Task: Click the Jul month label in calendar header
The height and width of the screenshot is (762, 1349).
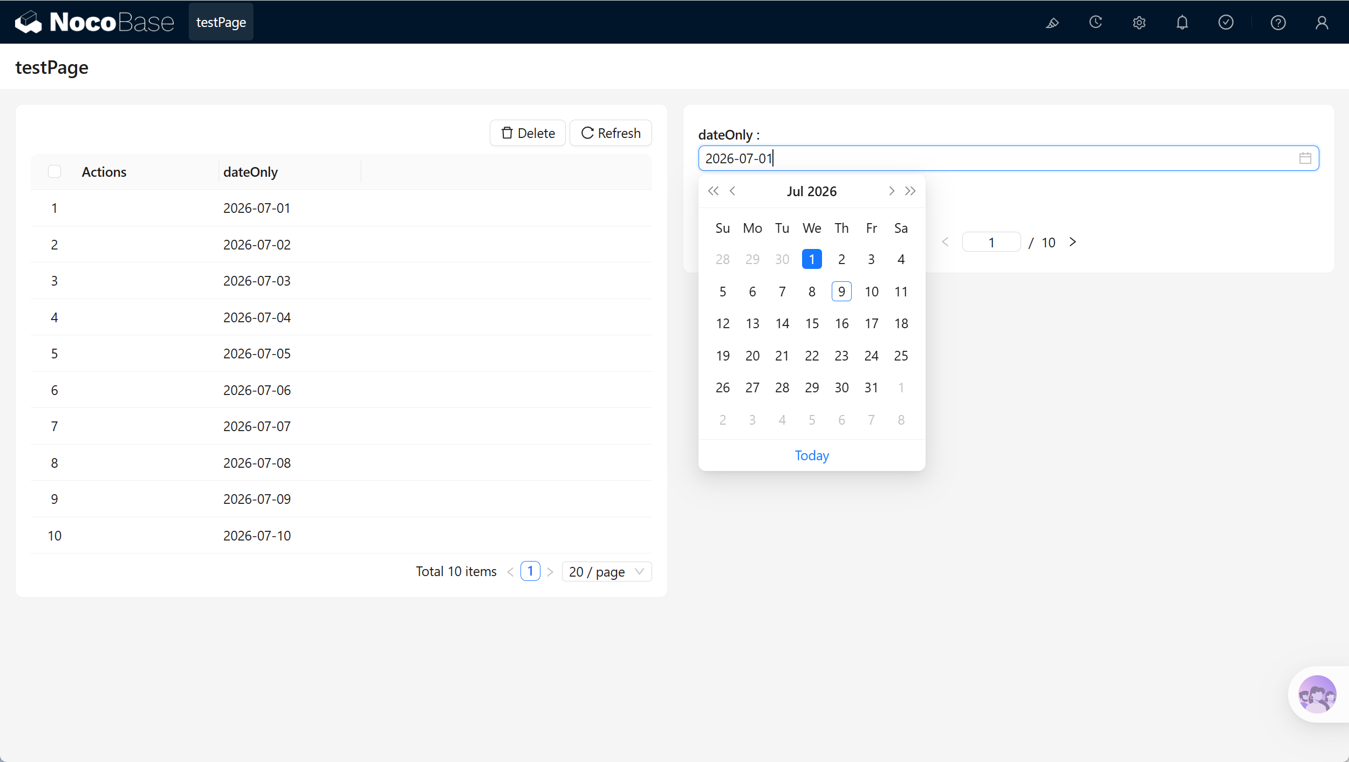Action: click(795, 191)
